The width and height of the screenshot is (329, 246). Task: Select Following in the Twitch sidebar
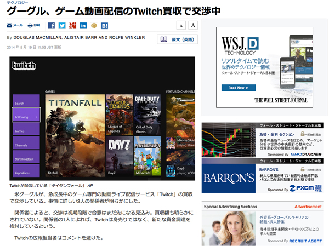(x=26, y=117)
